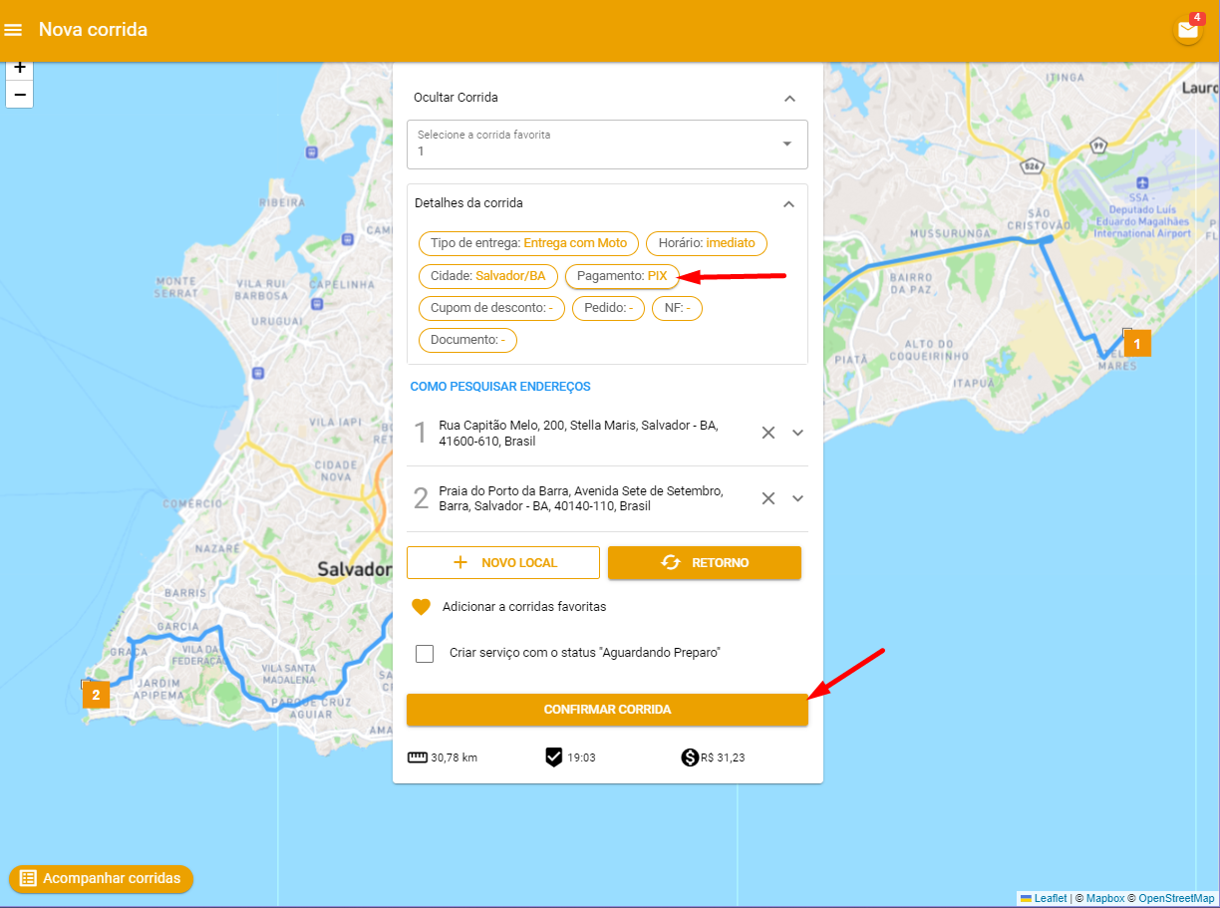The width and height of the screenshot is (1220, 908).
Task: Expand details for Rua Capitão Melo address
Action: [x=797, y=433]
